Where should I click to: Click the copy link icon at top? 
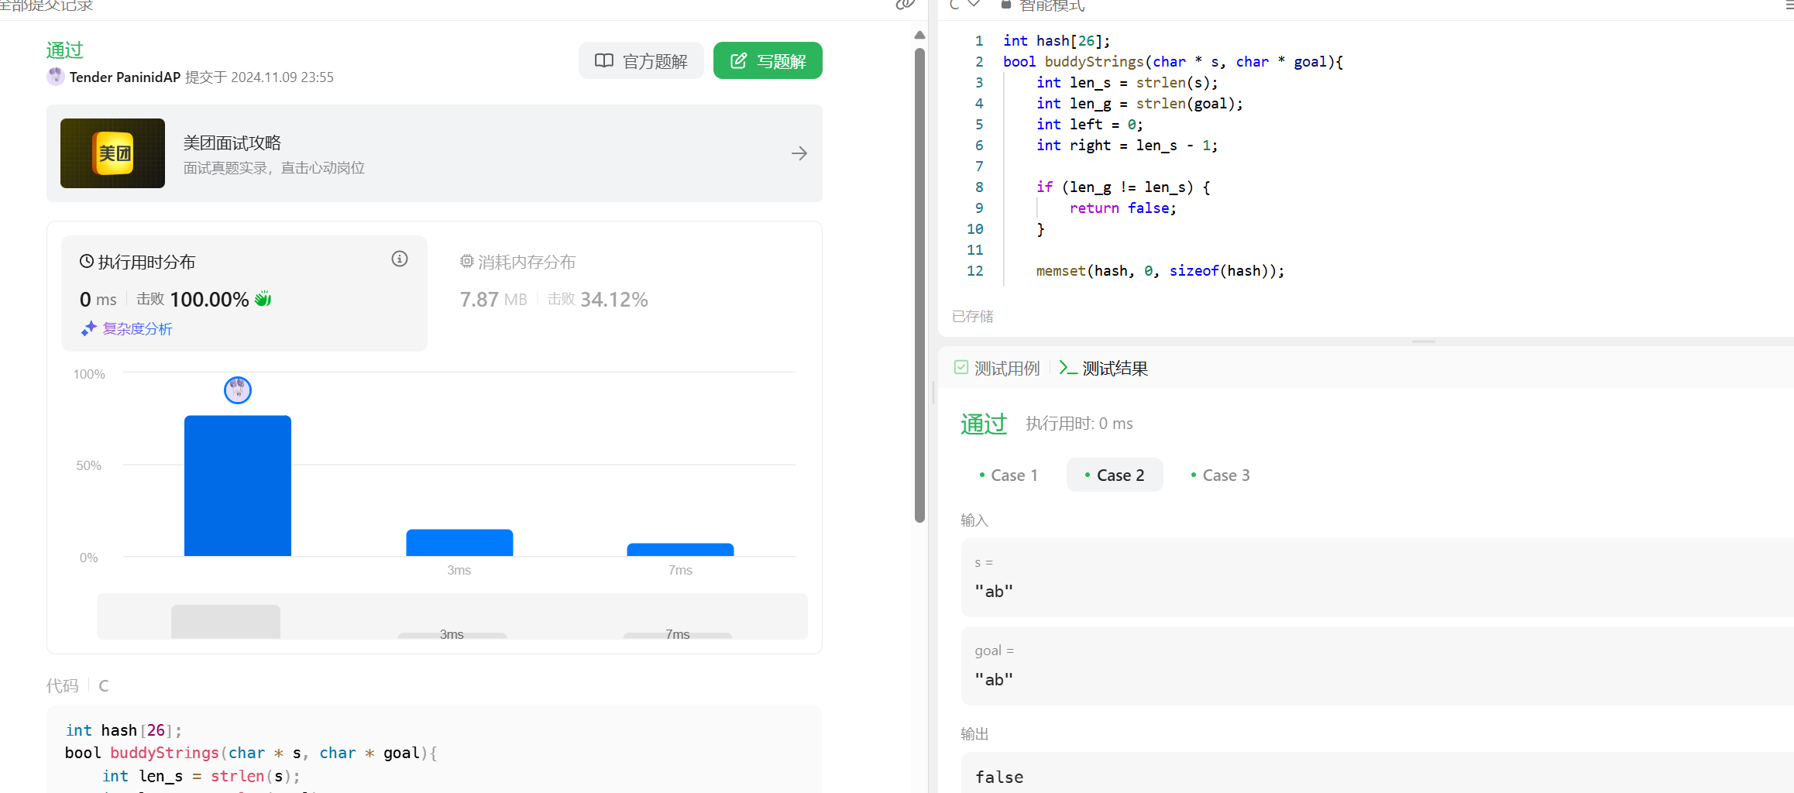tap(905, 5)
